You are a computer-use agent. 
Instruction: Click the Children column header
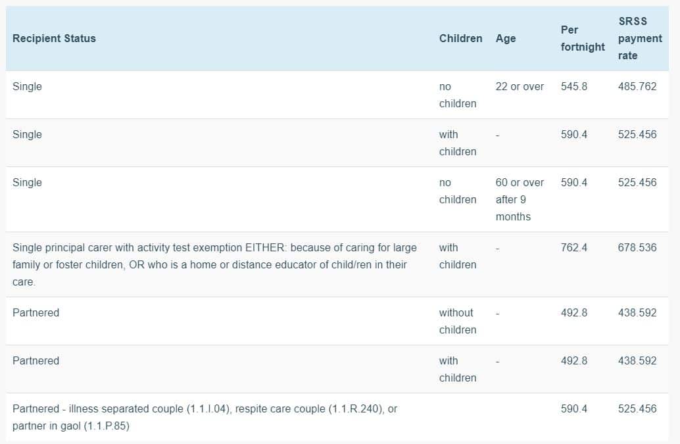[x=460, y=38]
